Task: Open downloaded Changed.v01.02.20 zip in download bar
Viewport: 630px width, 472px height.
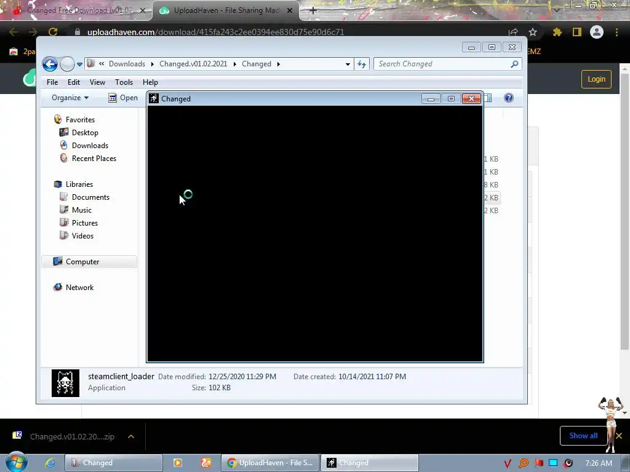Action: [x=64, y=436]
